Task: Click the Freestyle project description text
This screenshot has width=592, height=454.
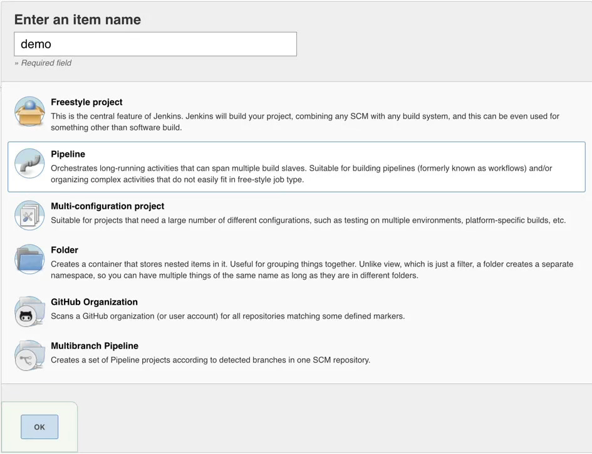Action: [x=305, y=122]
